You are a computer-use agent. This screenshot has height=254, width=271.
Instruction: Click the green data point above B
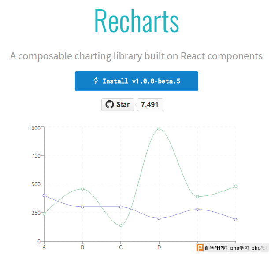click(82, 189)
